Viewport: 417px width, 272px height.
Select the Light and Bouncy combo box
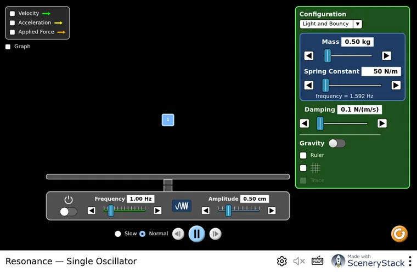coord(331,24)
